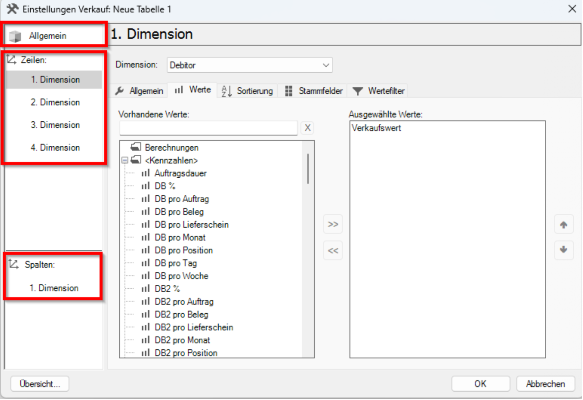Image resolution: width=583 pixels, height=400 pixels.
Task: Click the grid icon on Stammfelder tab
Action: coord(288,91)
